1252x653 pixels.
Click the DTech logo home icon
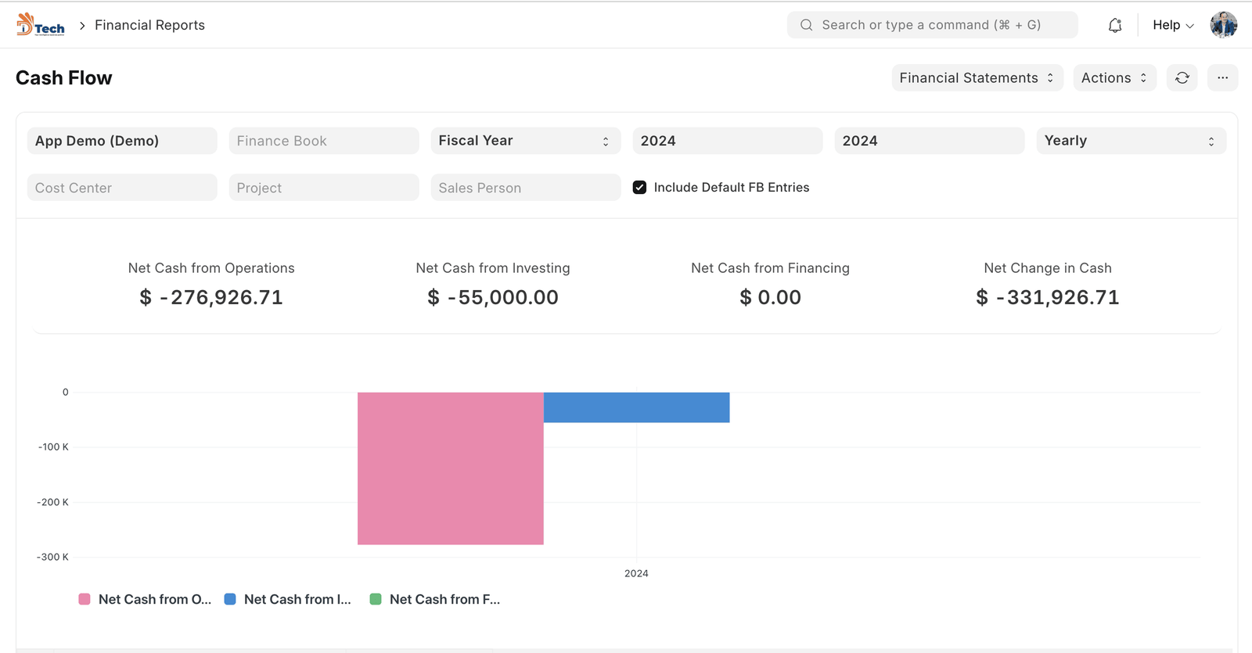pos(41,25)
